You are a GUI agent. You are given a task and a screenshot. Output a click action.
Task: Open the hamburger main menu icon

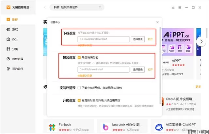pos(181,7)
